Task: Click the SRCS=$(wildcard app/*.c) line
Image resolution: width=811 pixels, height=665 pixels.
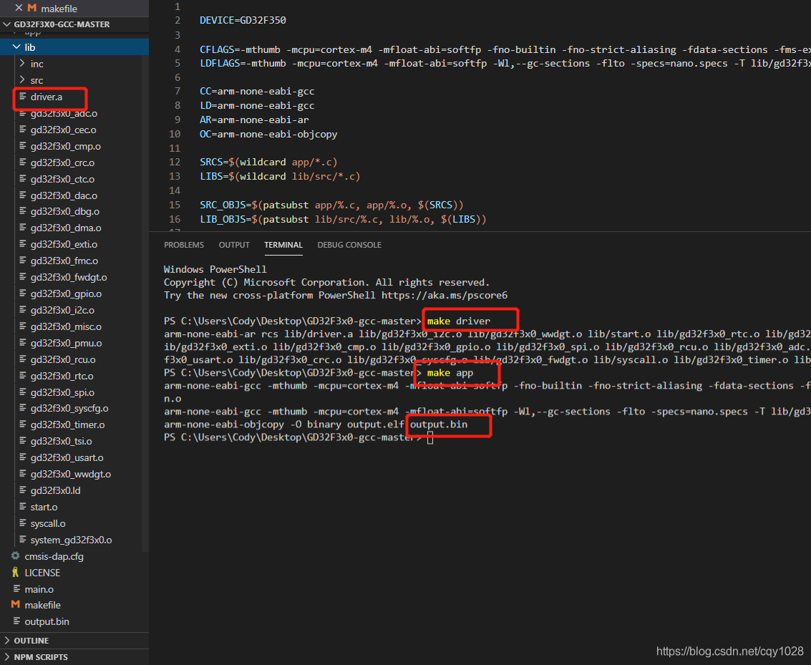Action: [x=268, y=162]
